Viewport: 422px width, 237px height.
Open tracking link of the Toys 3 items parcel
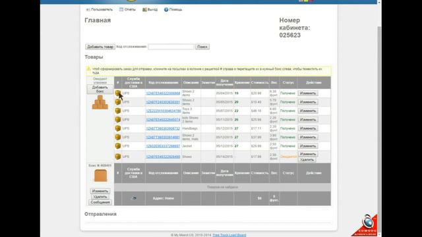click(164, 111)
